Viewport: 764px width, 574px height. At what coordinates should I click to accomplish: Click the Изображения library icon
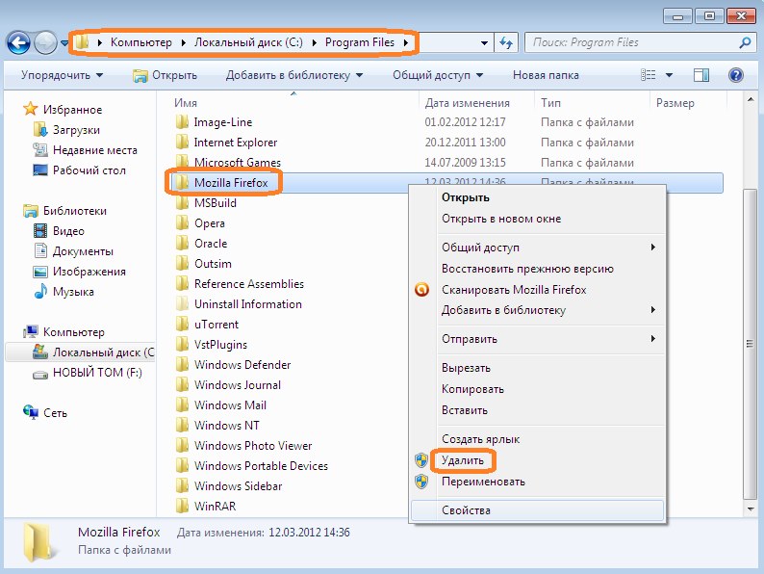tap(40, 272)
